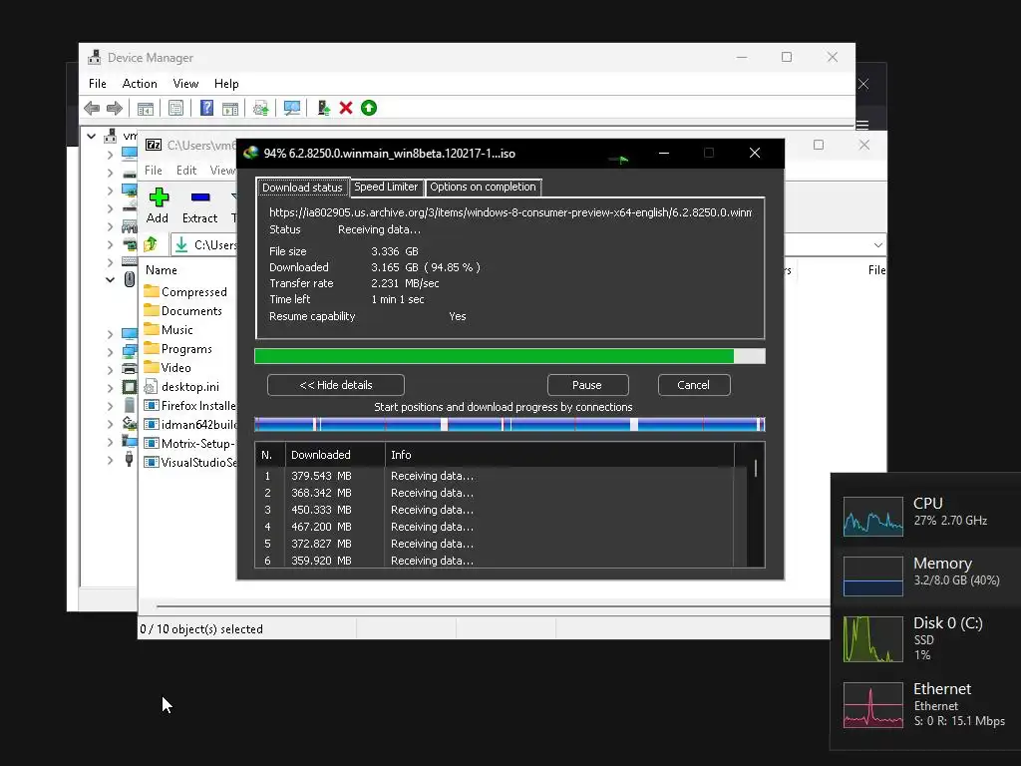Click the mouse device category icon in Device Manager
This screenshot has width=1021, height=766.
coord(129,279)
